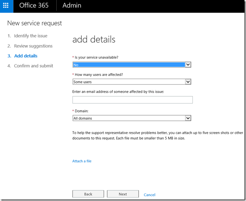Open the Admin section in header
246x201 pixels.
[x=72, y=6]
